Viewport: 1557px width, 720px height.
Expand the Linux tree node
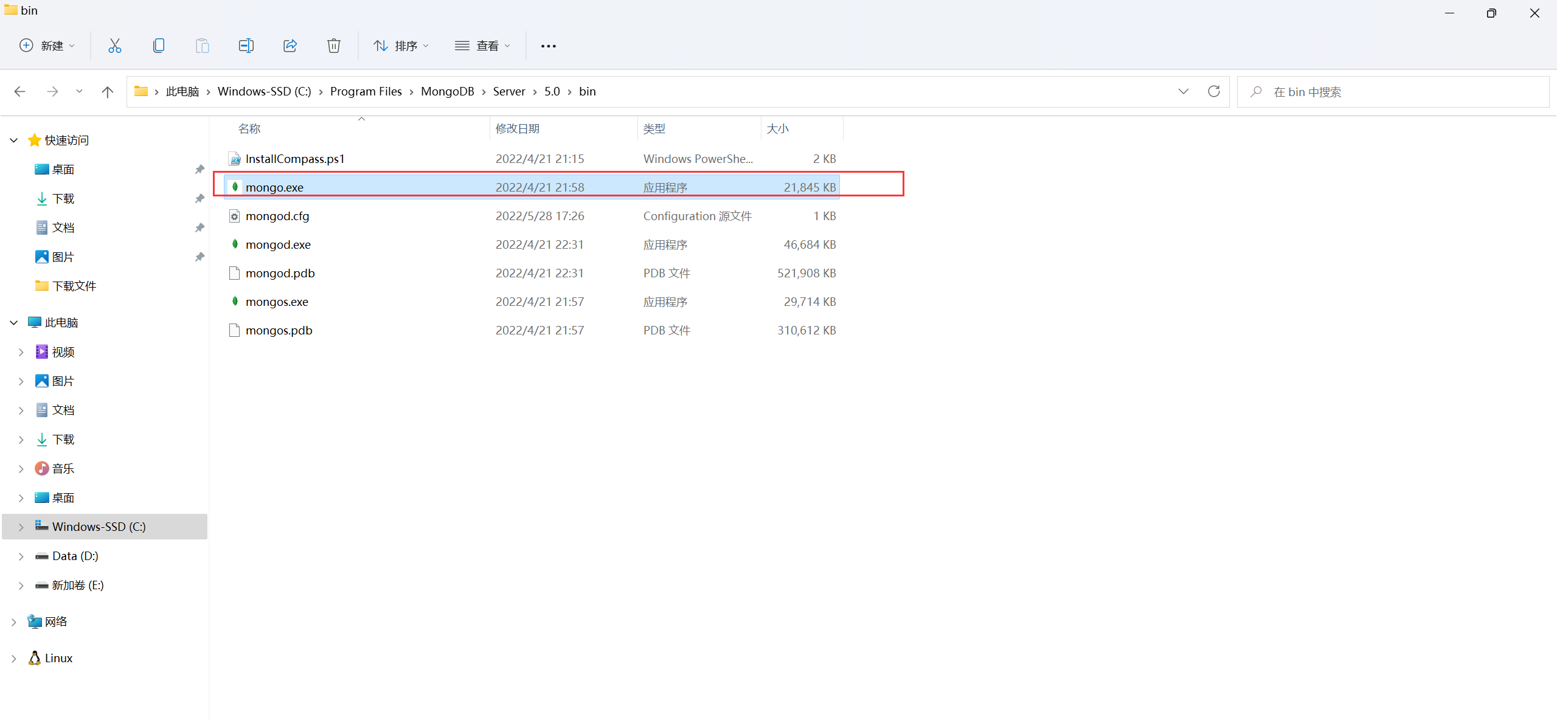point(14,659)
